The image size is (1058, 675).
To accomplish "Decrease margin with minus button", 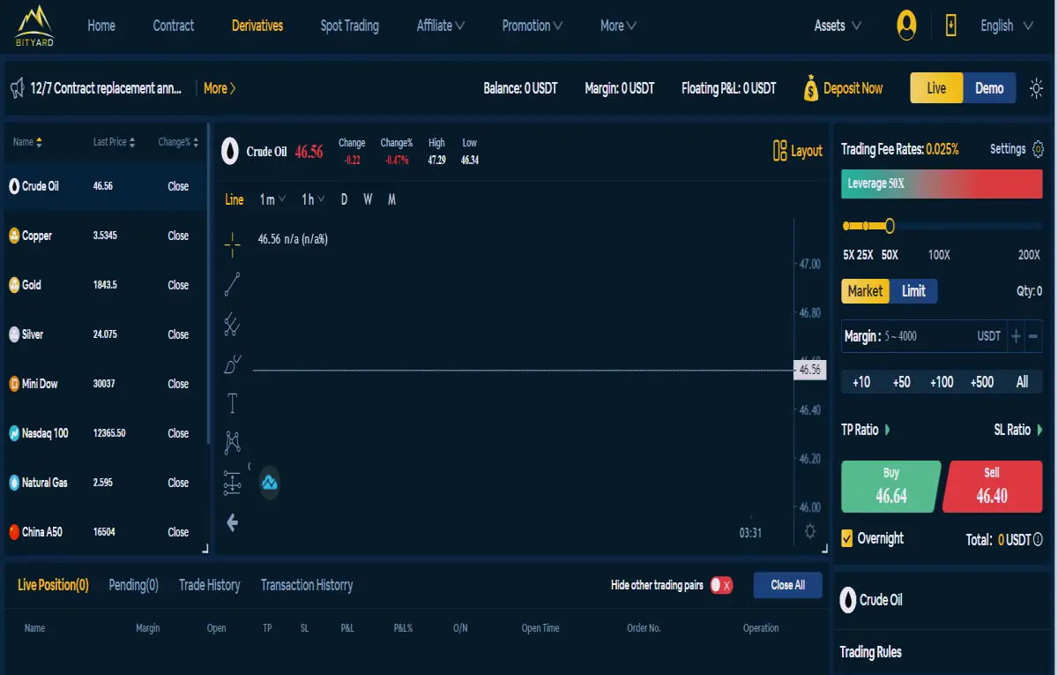I will (x=1033, y=336).
